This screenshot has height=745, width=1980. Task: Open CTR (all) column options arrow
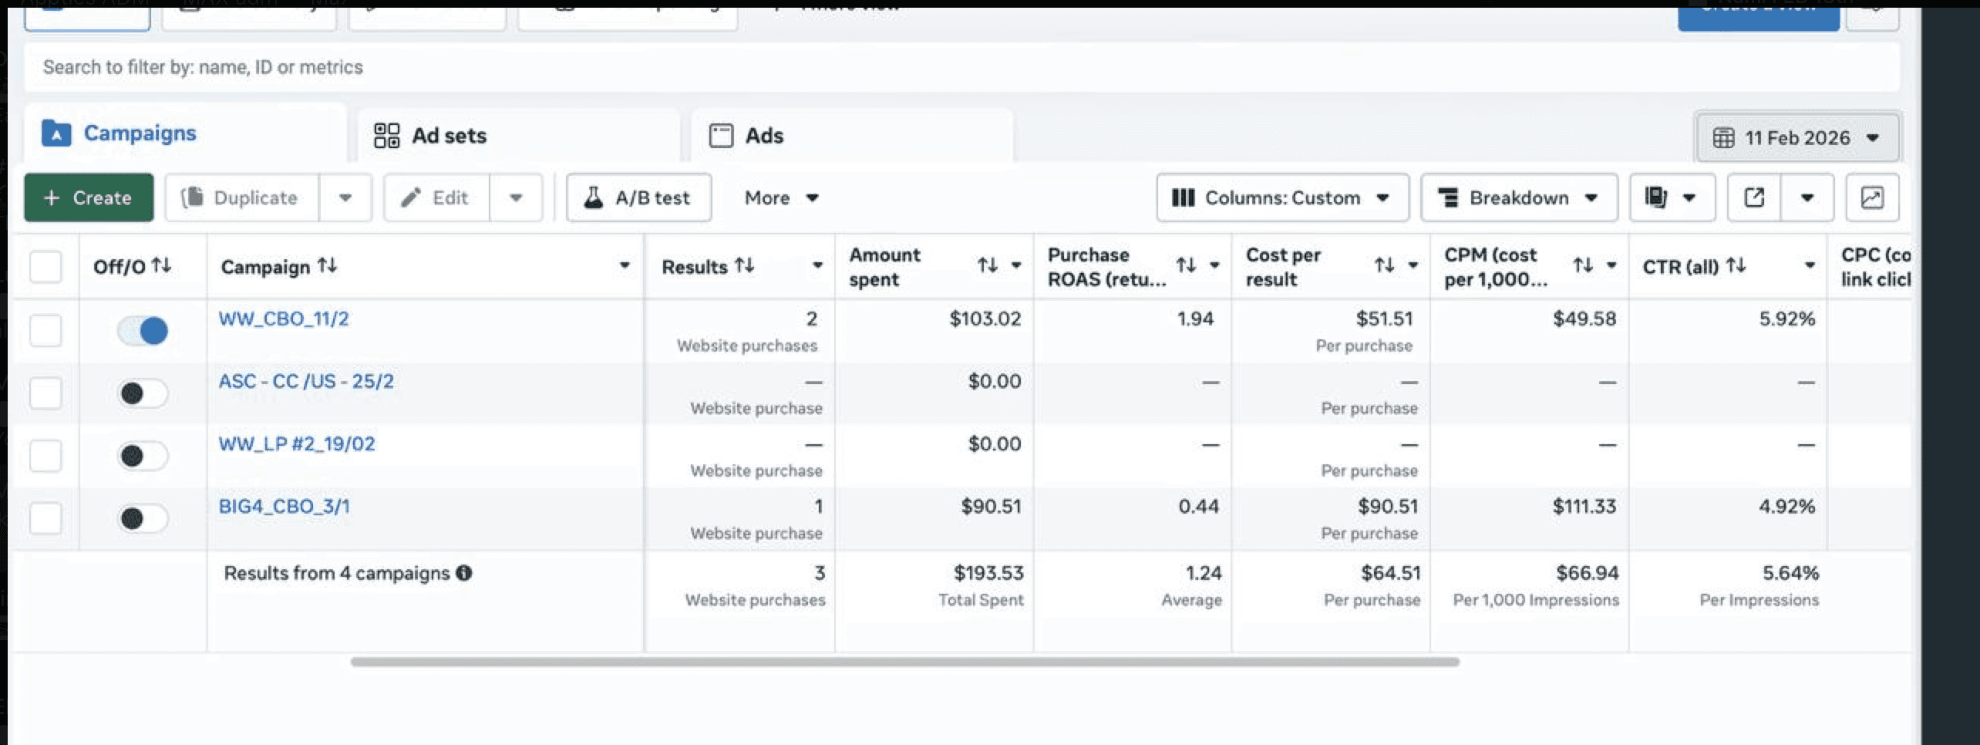pyautogui.click(x=1810, y=265)
